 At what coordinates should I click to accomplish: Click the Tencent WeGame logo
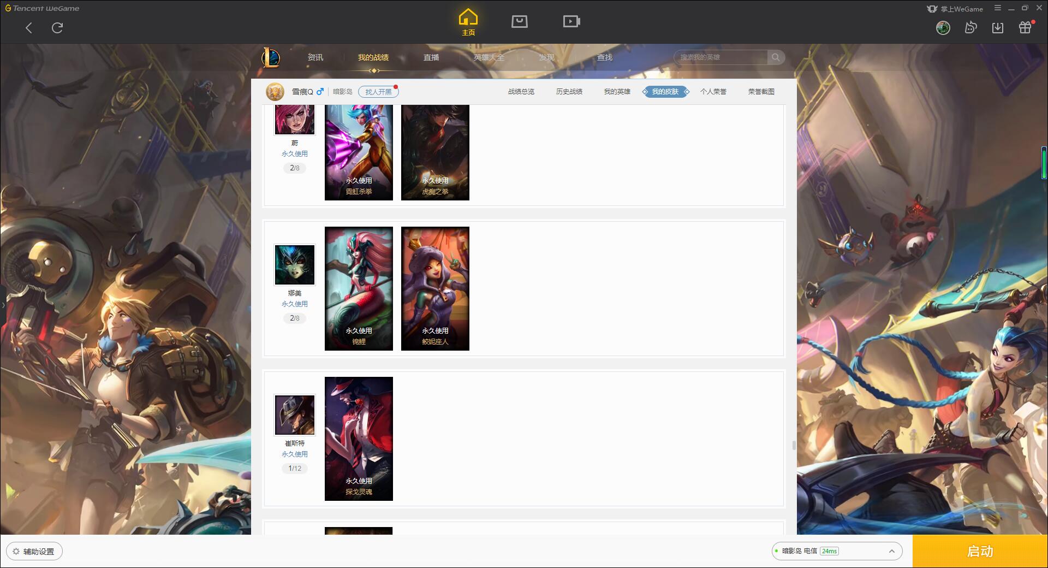tap(43, 8)
